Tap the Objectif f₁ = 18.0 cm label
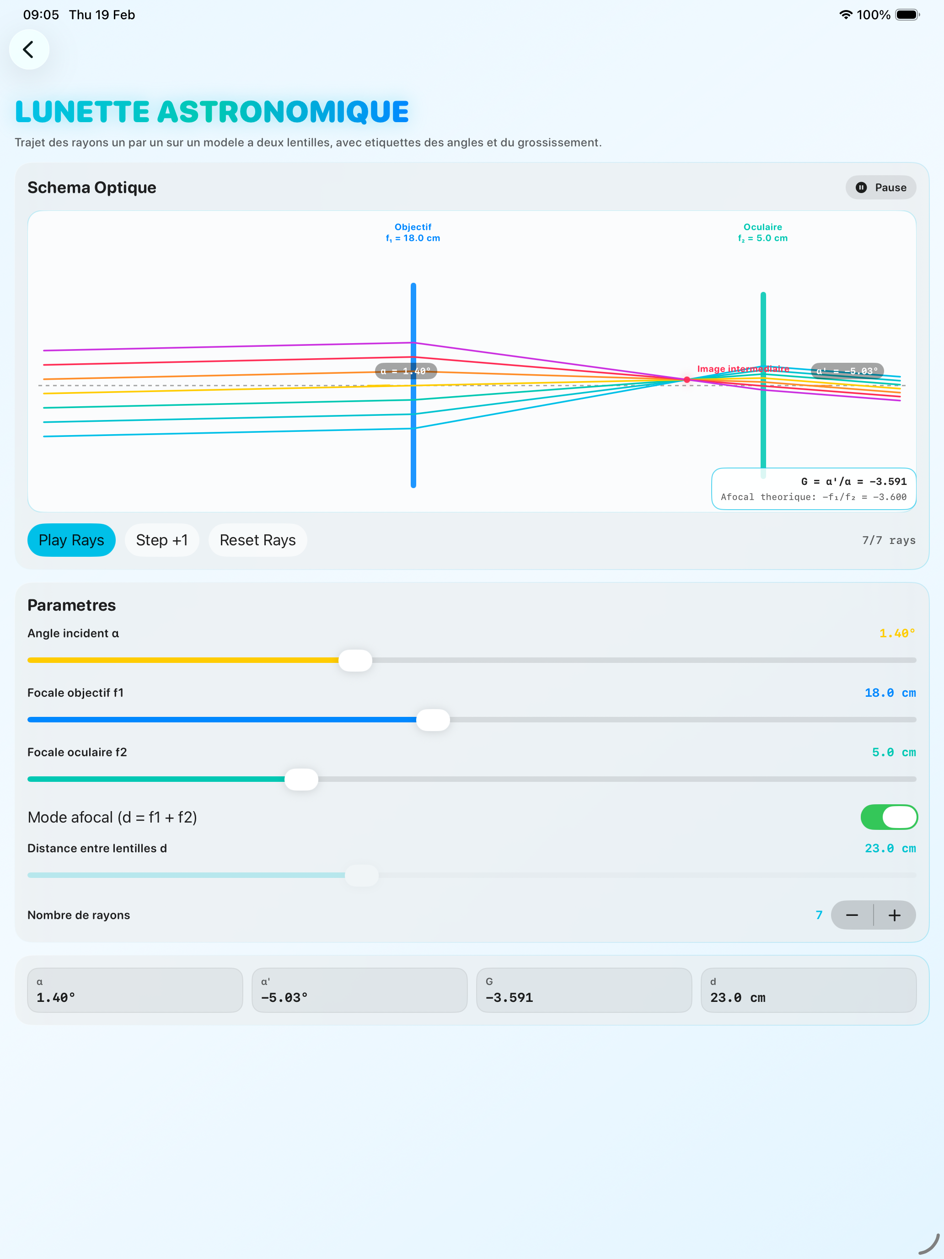944x1259 pixels. [413, 233]
